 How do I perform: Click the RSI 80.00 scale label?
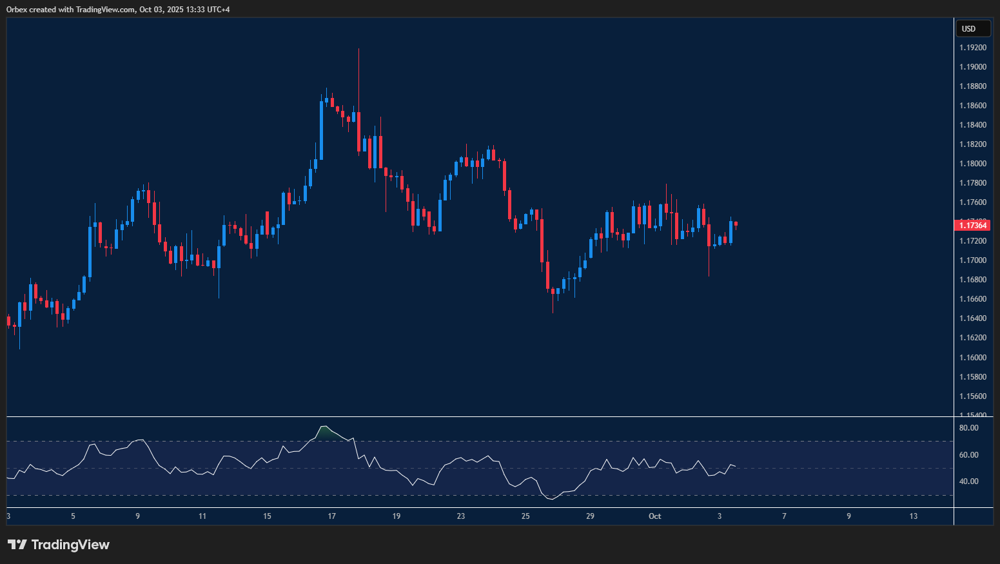tap(968, 428)
